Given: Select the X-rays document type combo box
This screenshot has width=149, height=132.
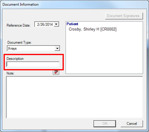Looking at the screenshot, I should point(33,48).
